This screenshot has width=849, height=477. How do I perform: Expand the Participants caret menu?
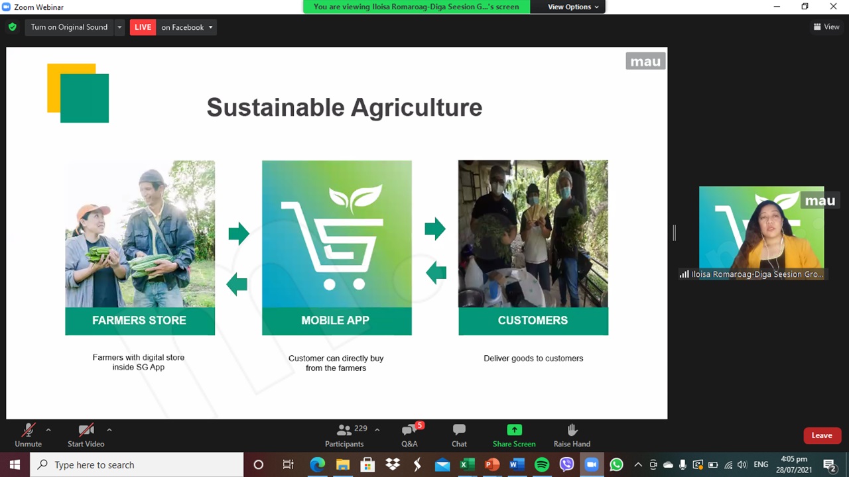click(x=377, y=429)
